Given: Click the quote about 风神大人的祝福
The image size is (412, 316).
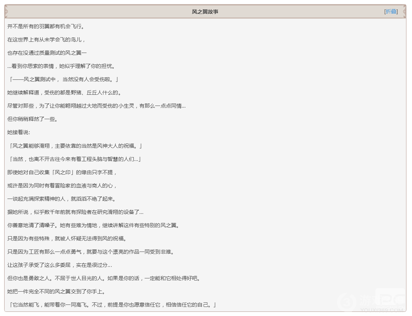Looking at the screenshot, I should 75,146.
